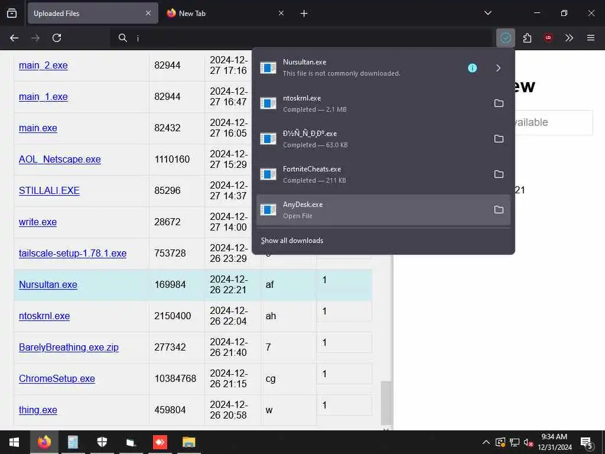Open a new tab with plus button
This screenshot has height=454, width=605.
(304, 14)
